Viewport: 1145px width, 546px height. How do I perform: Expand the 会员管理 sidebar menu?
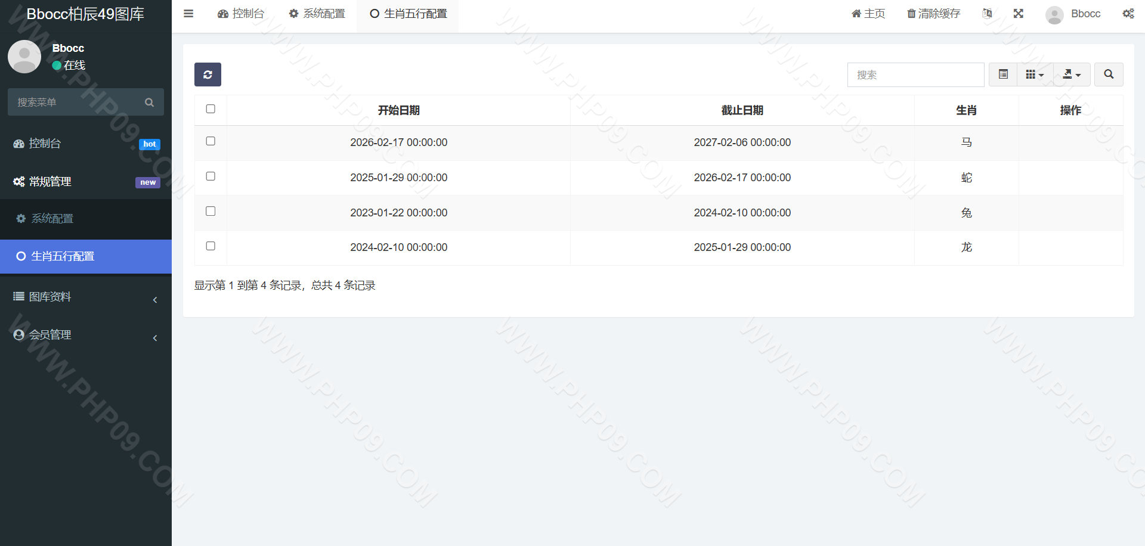click(x=86, y=335)
